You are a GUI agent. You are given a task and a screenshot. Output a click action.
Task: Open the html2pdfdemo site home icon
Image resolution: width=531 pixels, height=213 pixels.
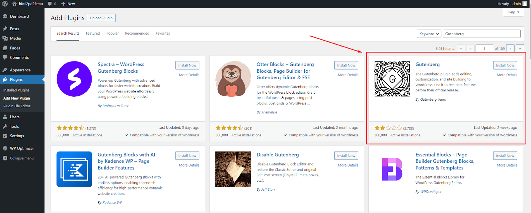click(x=14, y=4)
